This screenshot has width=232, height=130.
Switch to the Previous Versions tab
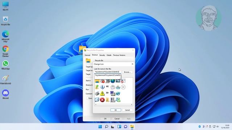119,55
